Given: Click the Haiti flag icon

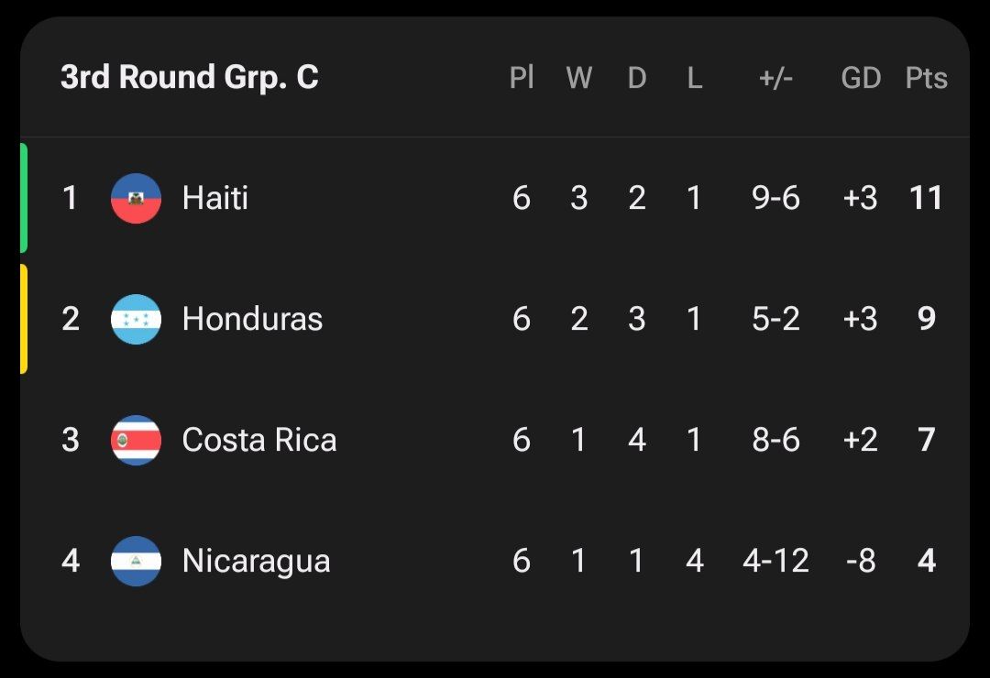Looking at the screenshot, I should click(136, 198).
